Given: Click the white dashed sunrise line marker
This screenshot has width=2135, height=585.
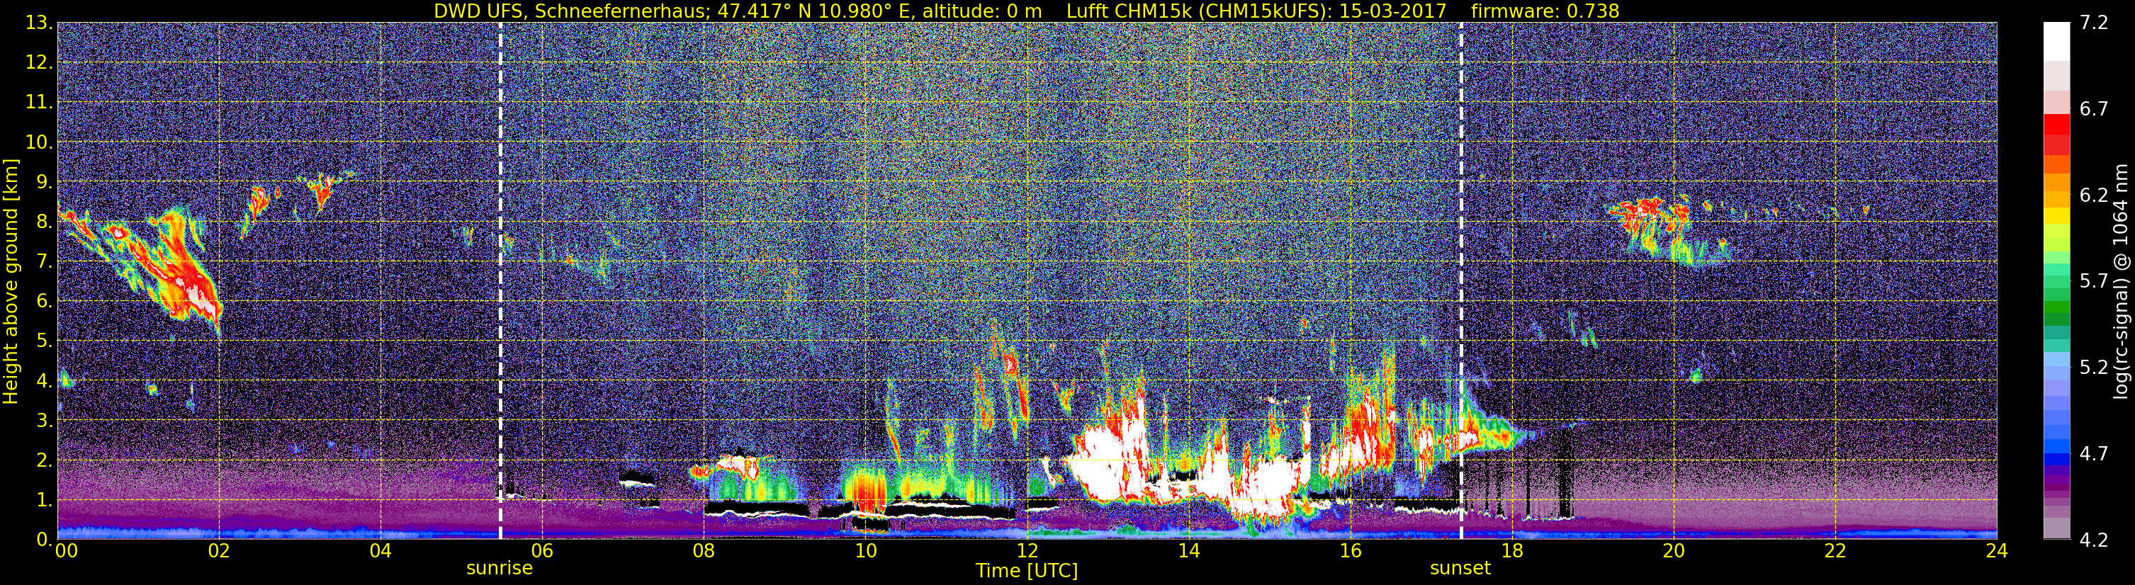Looking at the screenshot, I should coord(500,281).
